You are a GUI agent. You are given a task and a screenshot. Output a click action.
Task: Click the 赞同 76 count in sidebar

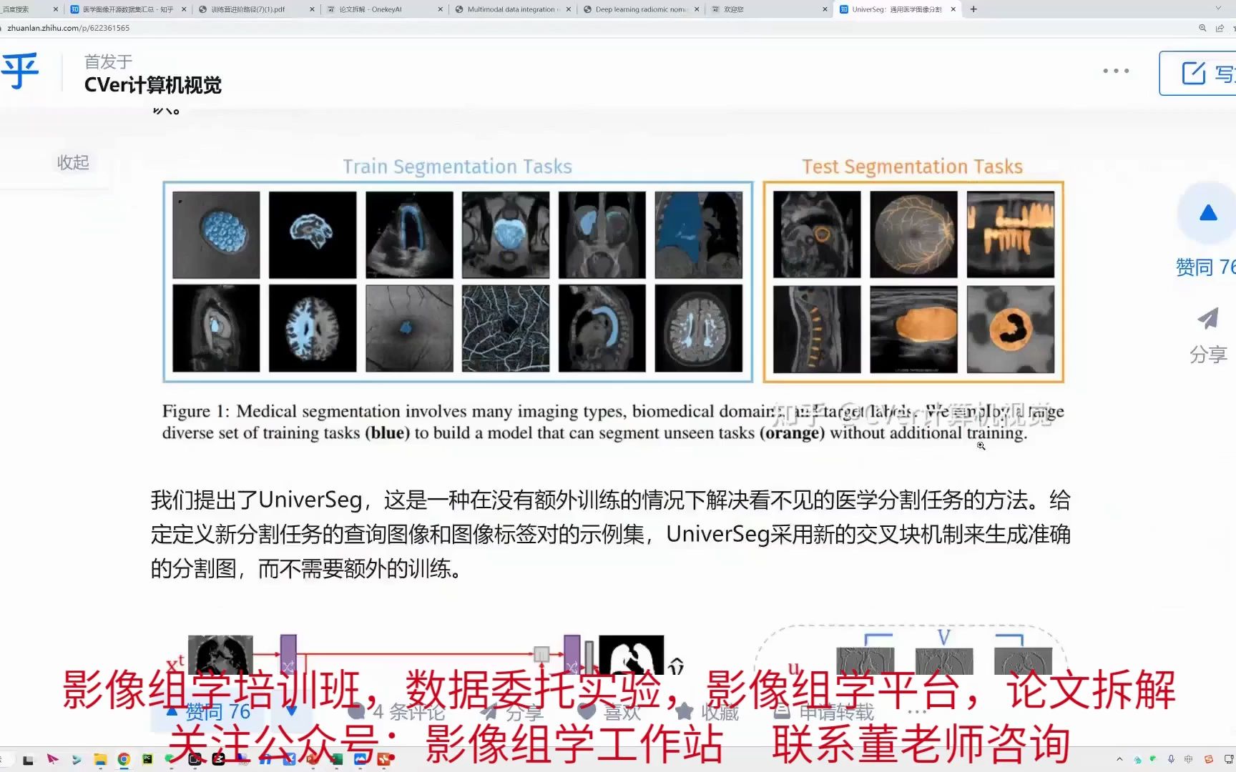click(1205, 267)
